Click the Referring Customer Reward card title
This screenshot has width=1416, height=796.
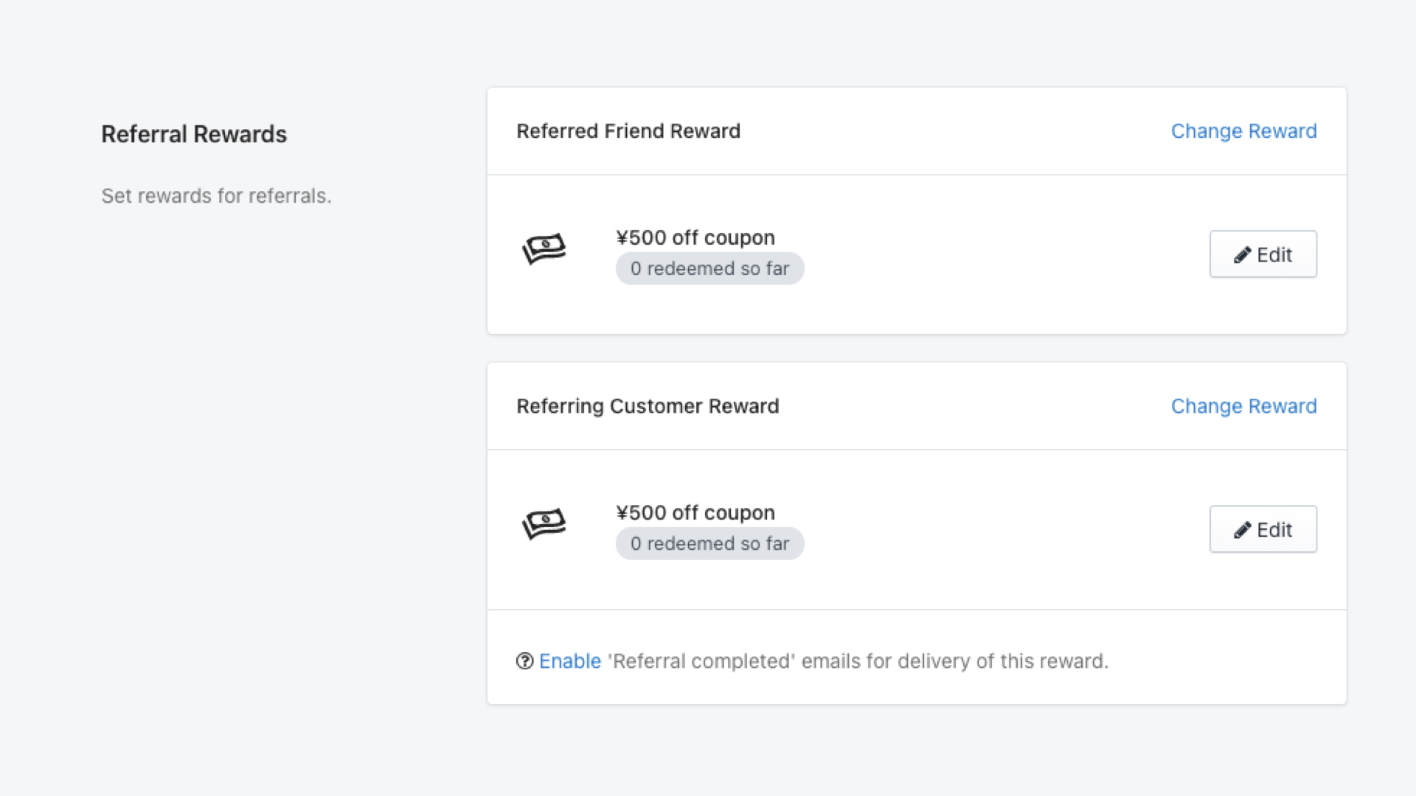tap(648, 406)
